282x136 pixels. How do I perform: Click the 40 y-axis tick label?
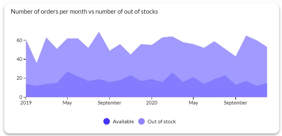[20, 59]
